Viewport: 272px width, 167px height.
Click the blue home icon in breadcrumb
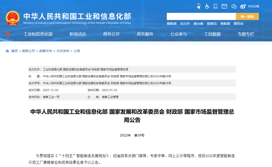point(7,51)
